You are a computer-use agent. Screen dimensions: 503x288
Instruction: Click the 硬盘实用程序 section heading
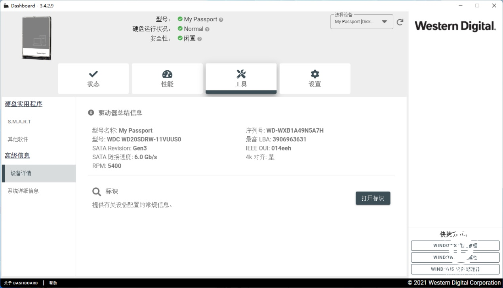[23, 104]
